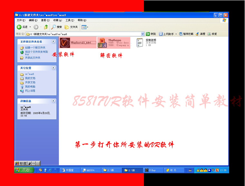Collapse the 文件和文件夹任务 panel
This screenshot has height=186, width=245.
coord(53,41)
